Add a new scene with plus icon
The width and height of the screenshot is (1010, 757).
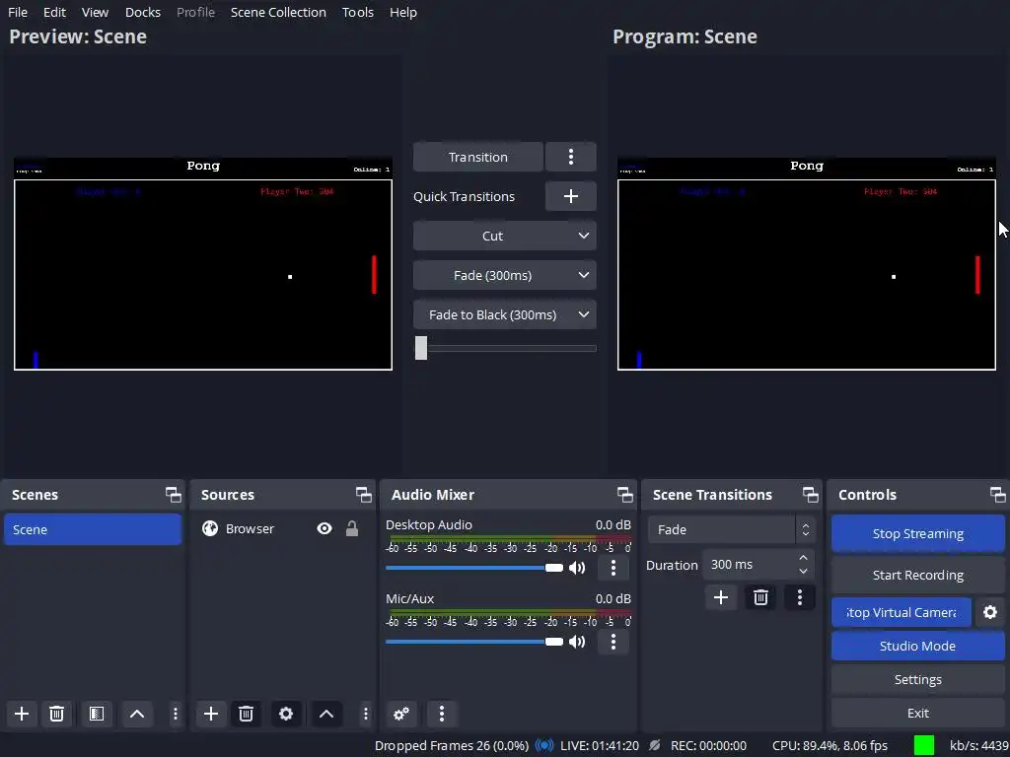(x=22, y=714)
